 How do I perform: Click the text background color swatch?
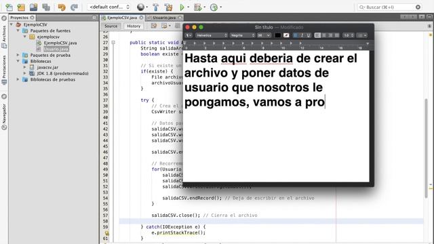286,35
